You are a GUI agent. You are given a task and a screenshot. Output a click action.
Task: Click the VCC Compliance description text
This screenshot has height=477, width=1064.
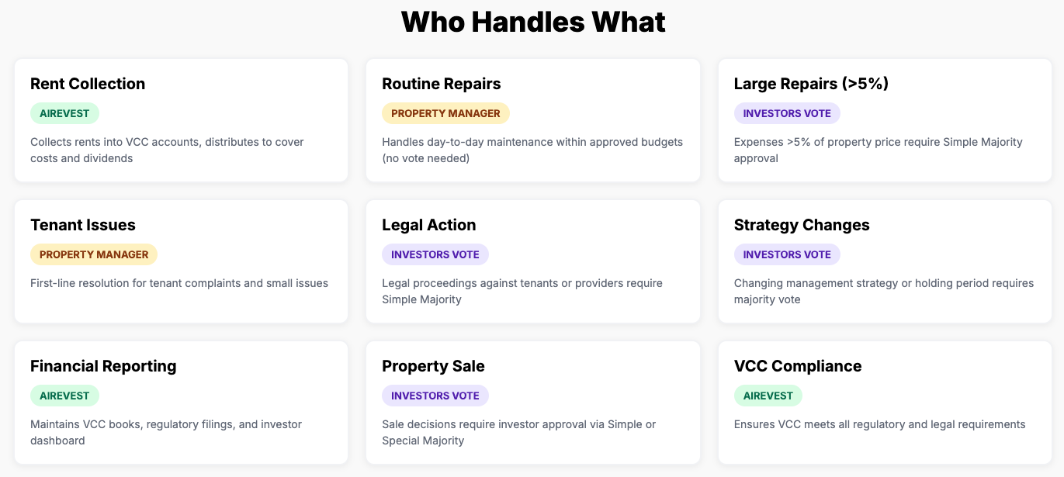click(879, 424)
